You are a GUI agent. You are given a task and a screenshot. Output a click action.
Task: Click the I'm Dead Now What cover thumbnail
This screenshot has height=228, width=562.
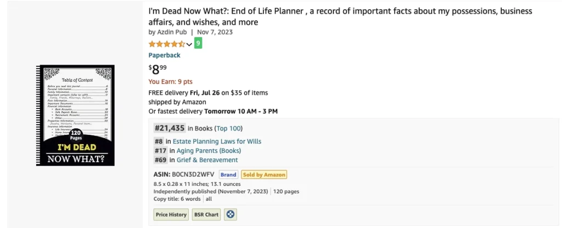pyautogui.click(x=75, y=115)
